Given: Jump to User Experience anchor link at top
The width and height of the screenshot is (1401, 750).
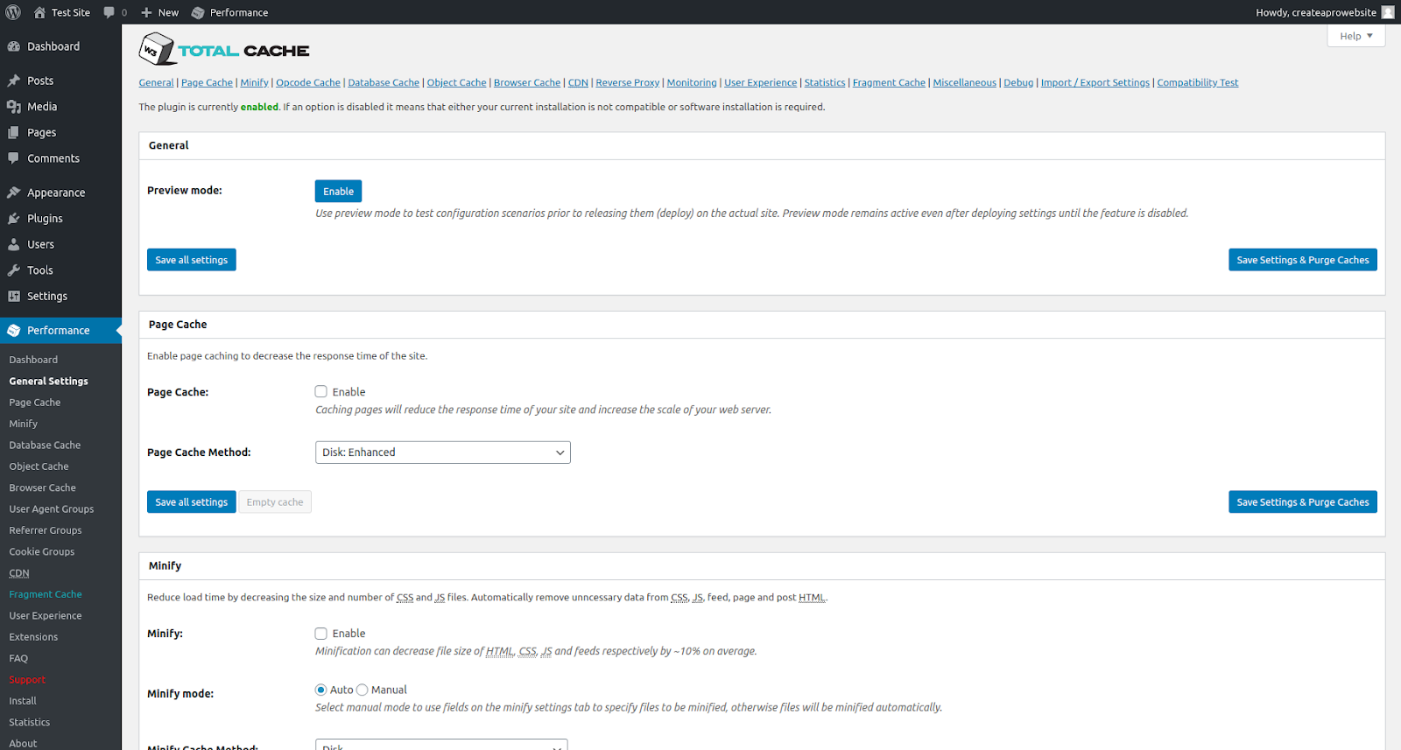Looking at the screenshot, I should click(761, 83).
